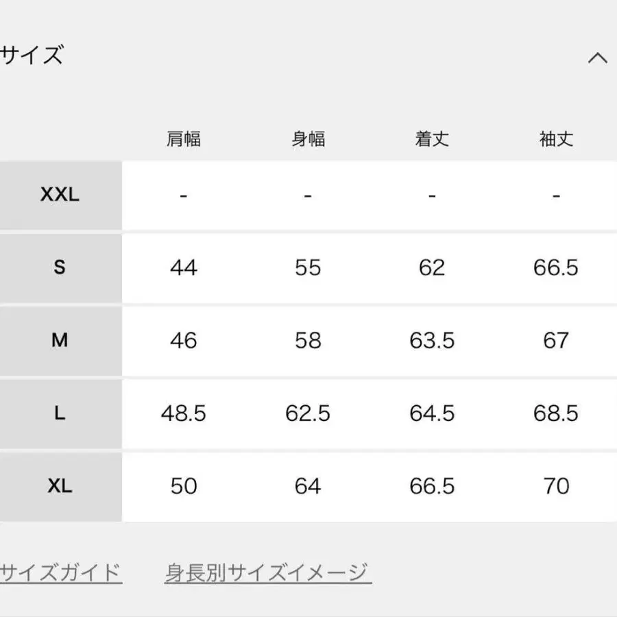This screenshot has width=617, height=617.
Task: Select the 肩幅 column header
Action: point(184,139)
